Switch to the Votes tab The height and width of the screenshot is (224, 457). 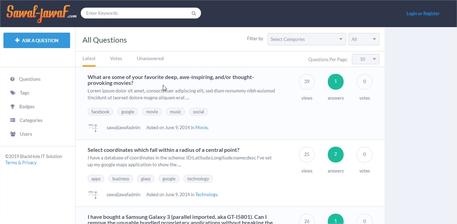(116, 58)
